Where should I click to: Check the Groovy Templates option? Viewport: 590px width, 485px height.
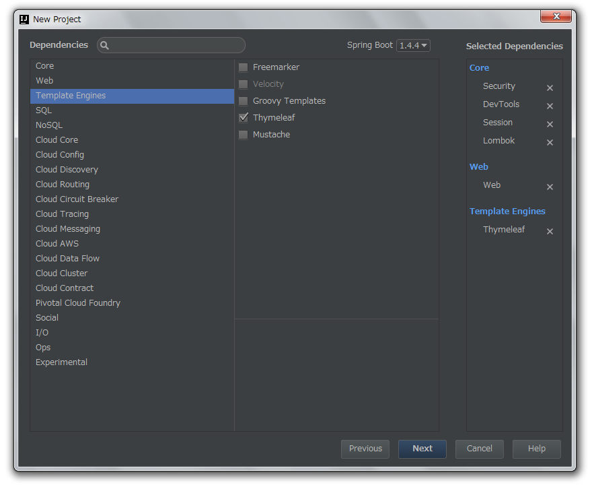244,101
